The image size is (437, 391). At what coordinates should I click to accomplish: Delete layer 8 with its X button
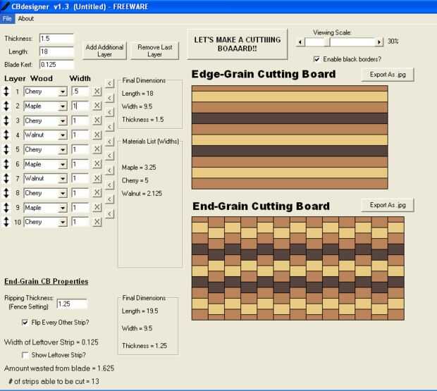[97, 193]
